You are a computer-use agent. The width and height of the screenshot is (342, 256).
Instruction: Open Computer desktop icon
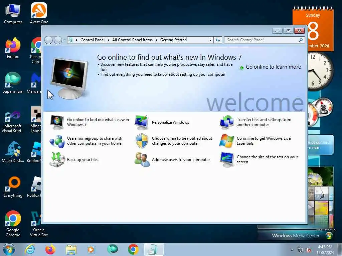click(13, 14)
